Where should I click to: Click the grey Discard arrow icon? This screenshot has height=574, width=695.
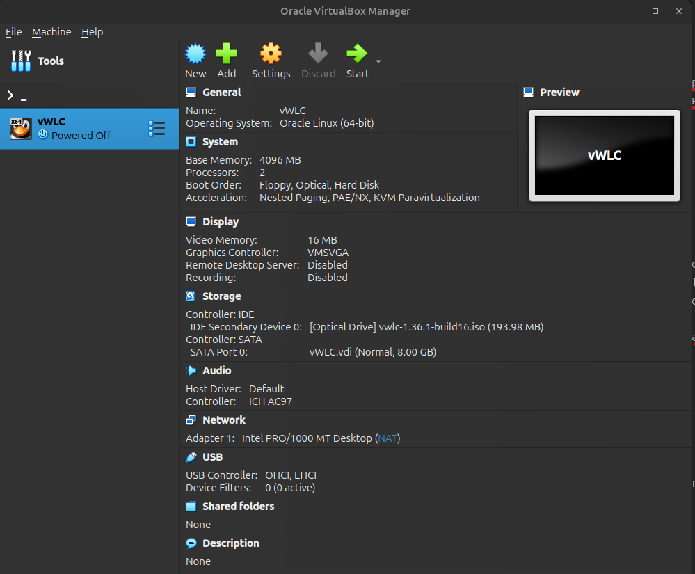pos(318,54)
